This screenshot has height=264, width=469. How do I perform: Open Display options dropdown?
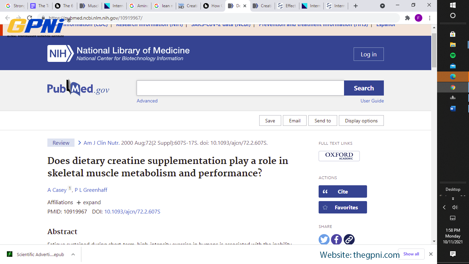point(361,121)
